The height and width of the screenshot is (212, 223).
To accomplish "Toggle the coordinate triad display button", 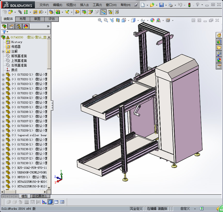I will pos(44,202).
